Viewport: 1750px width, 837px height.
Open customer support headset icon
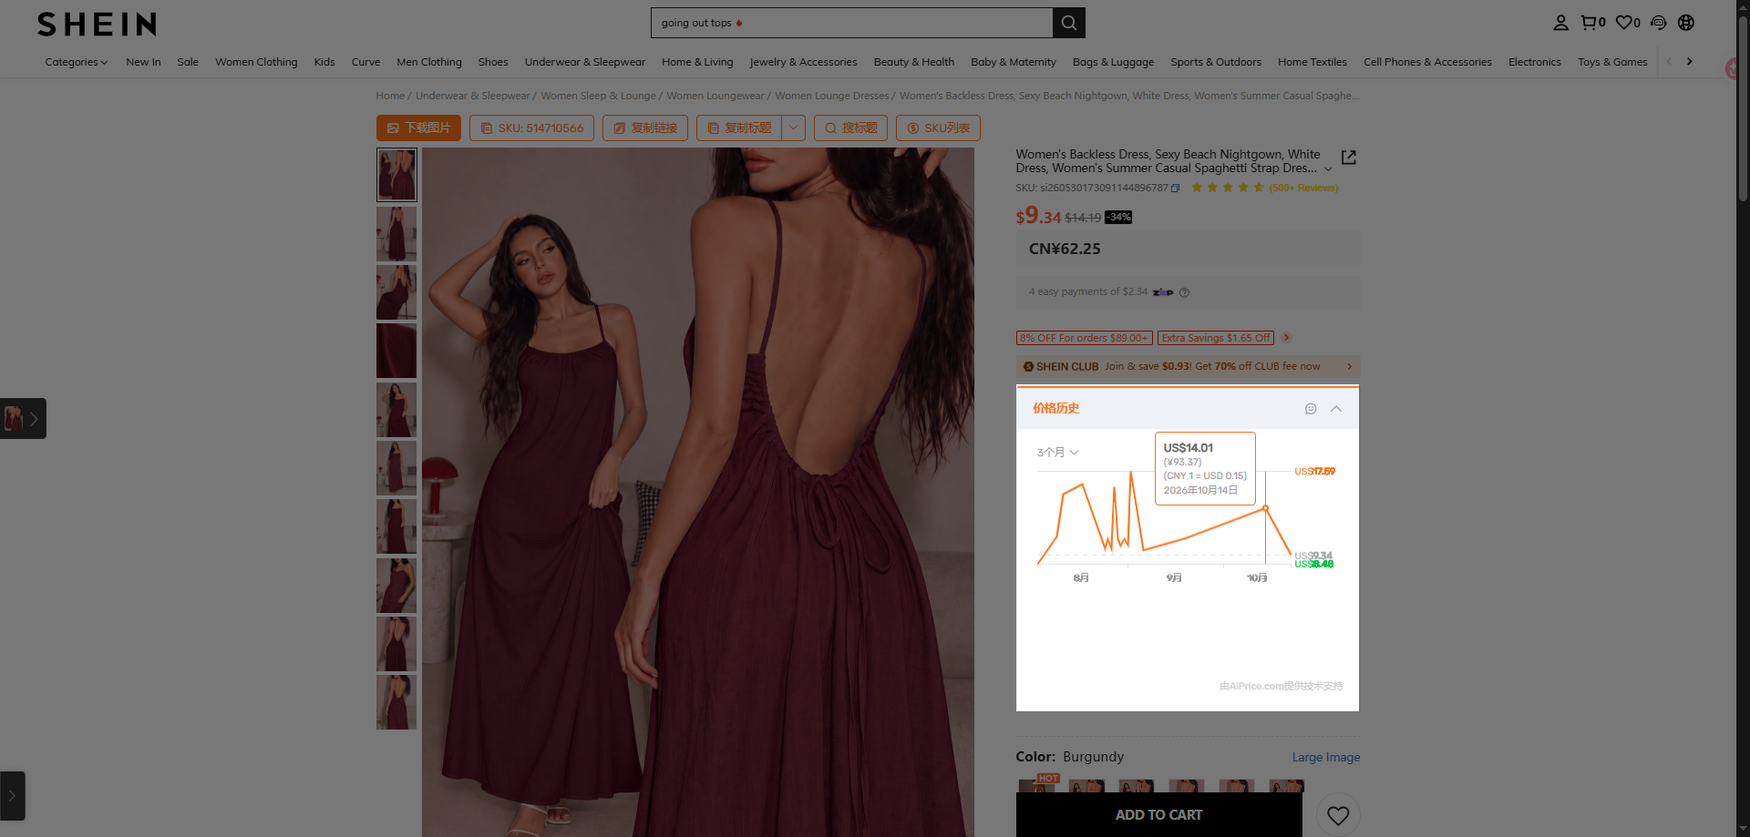tap(1659, 23)
